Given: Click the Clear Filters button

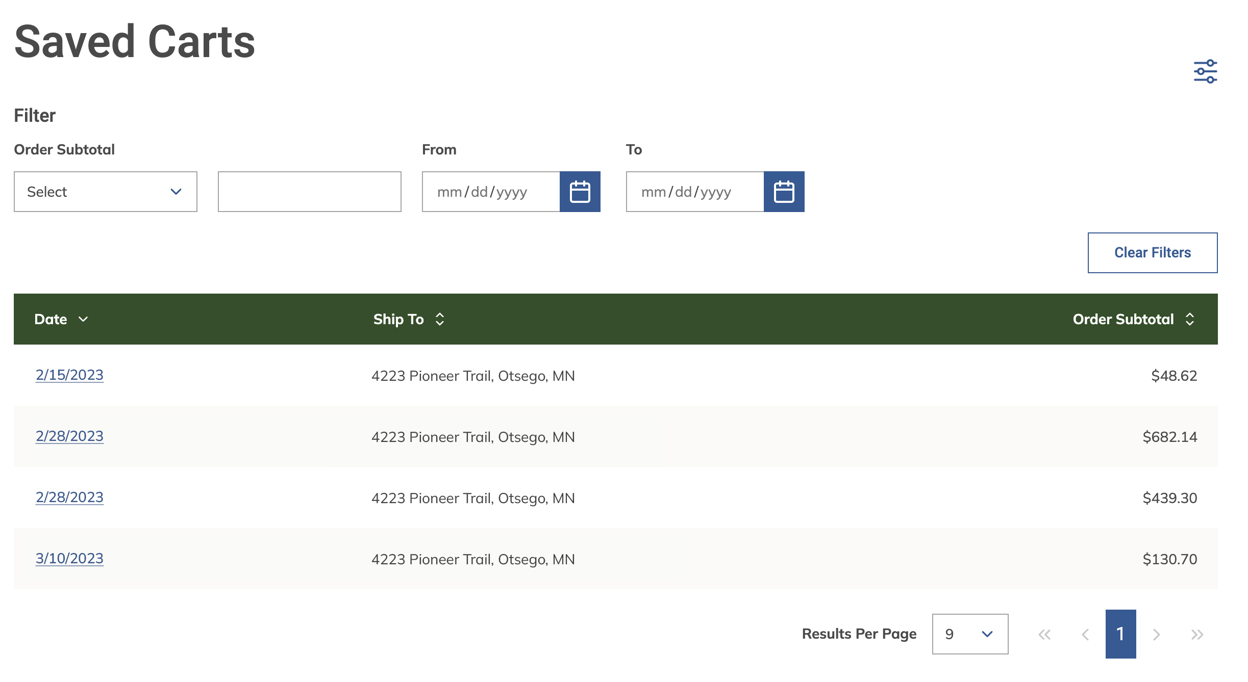Looking at the screenshot, I should [x=1152, y=252].
